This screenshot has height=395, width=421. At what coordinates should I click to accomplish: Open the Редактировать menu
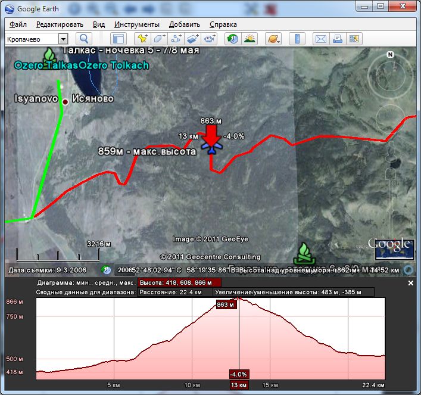tap(60, 24)
